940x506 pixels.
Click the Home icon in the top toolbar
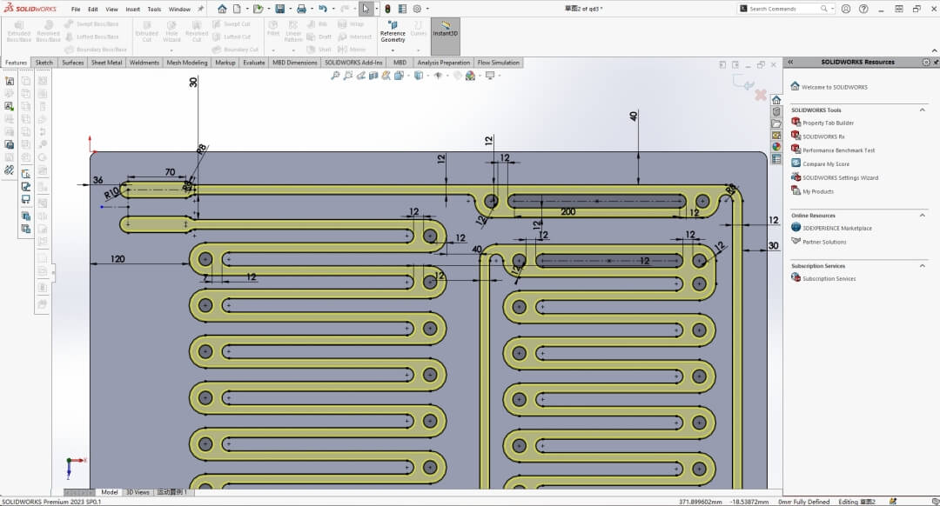[223, 9]
